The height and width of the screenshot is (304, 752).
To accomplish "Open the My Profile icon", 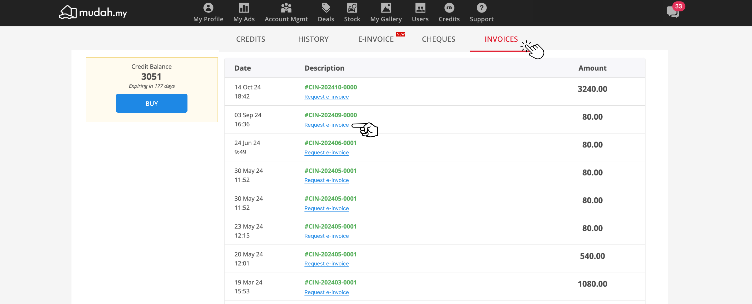I will [x=208, y=8].
